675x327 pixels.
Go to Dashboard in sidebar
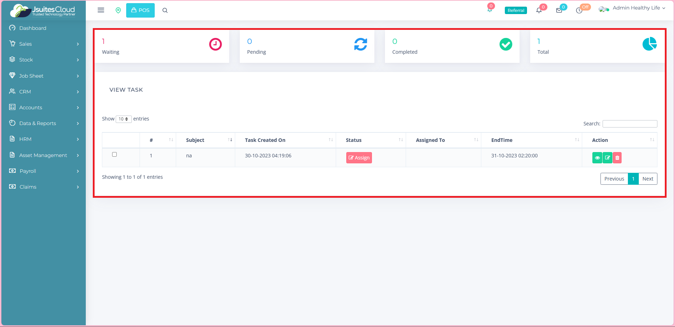pos(33,28)
